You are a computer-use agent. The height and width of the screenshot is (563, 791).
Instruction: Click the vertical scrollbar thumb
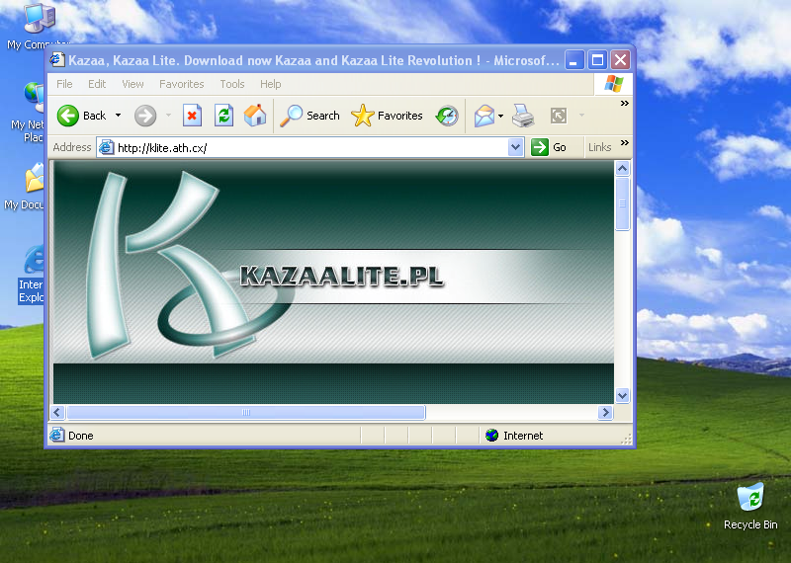[623, 203]
